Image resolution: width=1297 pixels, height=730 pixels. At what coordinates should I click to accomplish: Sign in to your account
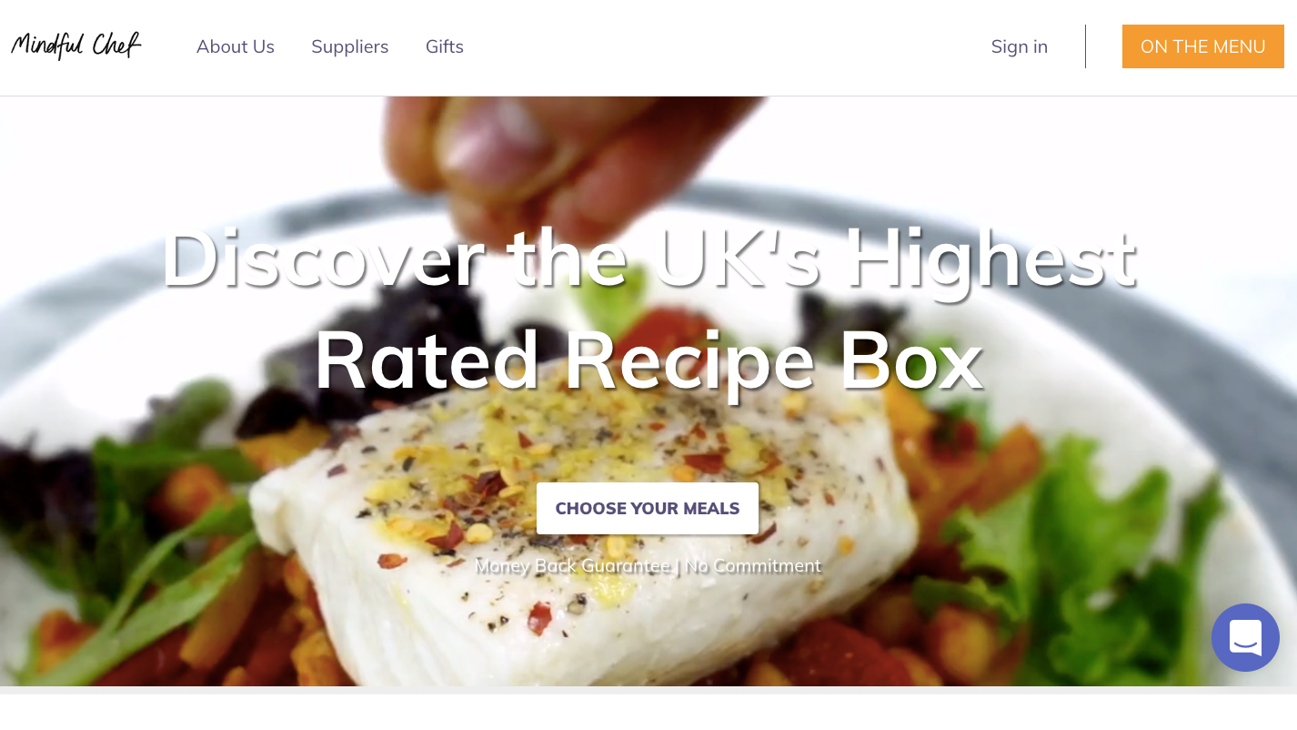(1020, 46)
